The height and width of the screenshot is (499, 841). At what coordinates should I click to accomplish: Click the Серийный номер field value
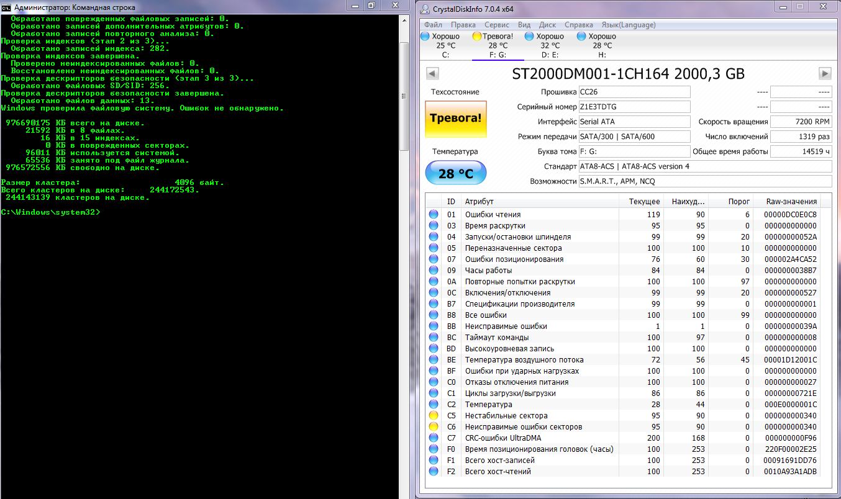tap(634, 107)
